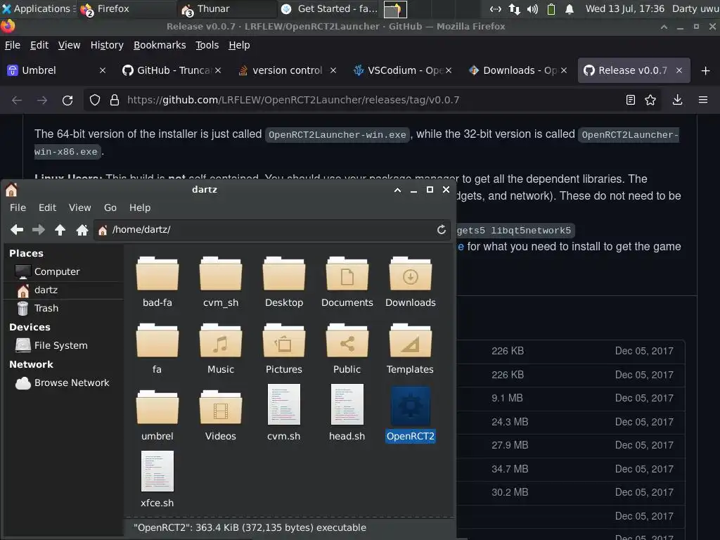Image resolution: width=720 pixels, height=540 pixels.
Task: Open the panel clock Wed 13 Jul
Action: click(625, 8)
